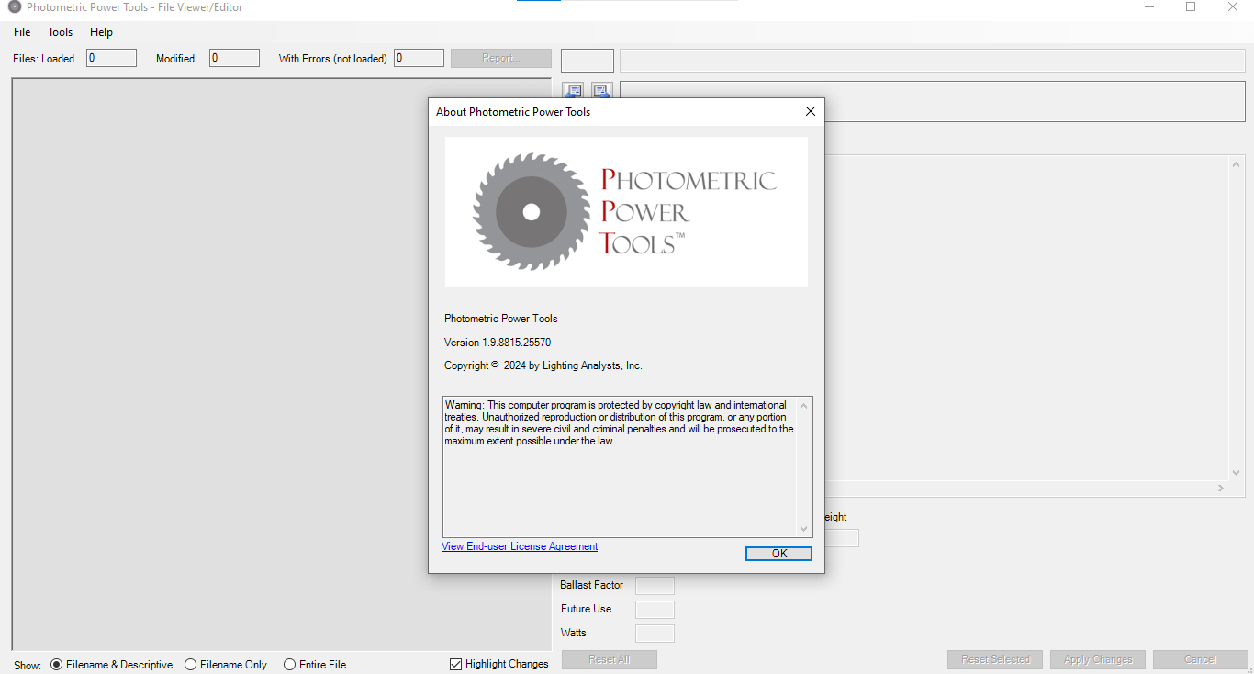Image resolution: width=1254 pixels, height=674 pixels.
Task: Click the Reset Selected button
Action: [x=995, y=659]
